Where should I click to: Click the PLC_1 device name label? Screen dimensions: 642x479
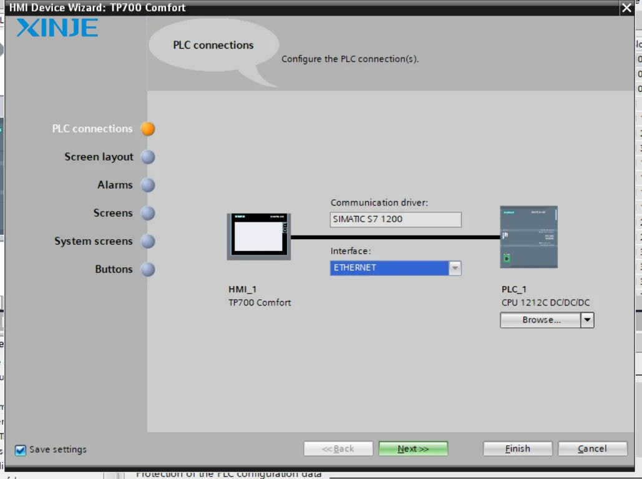coord(514,289)
